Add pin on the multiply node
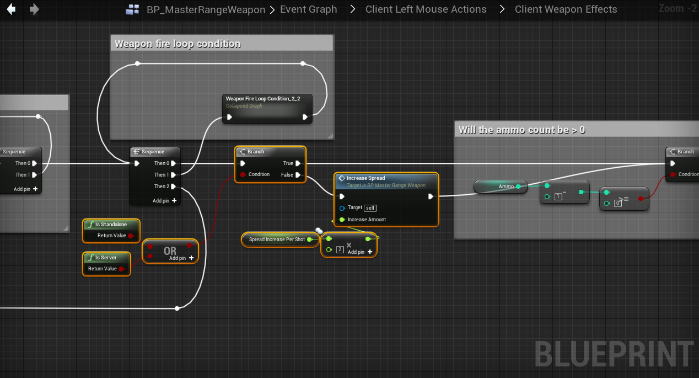 369,252
